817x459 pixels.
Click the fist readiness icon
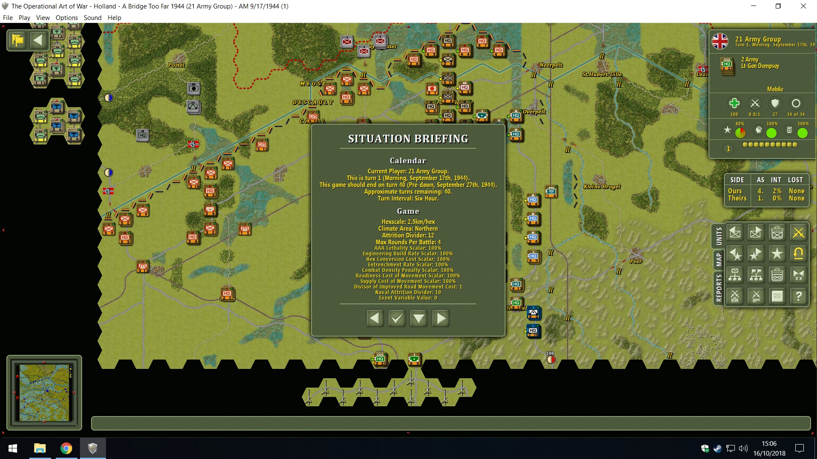758,130
